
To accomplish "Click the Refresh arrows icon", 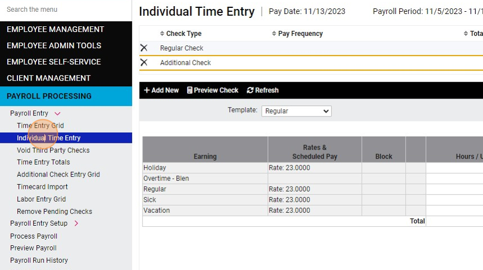I will pos(250,90).
